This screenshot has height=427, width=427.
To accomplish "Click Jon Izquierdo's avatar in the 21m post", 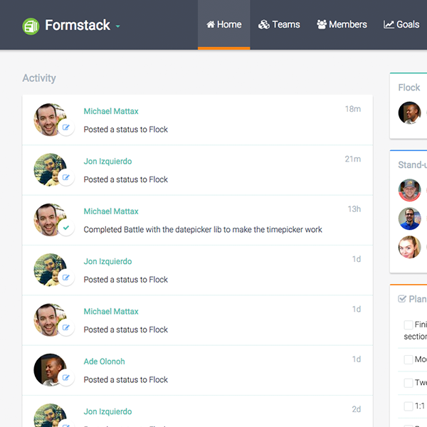I will (48, 169).
